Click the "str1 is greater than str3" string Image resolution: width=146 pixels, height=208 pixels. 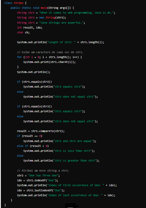[75, 161]
